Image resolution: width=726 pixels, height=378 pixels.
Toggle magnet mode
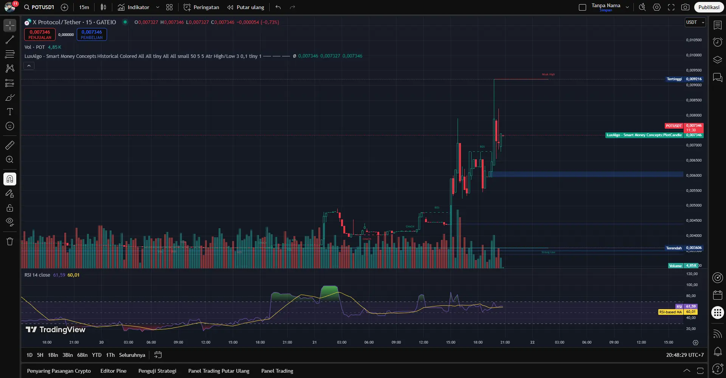click(x=10, y=179)
